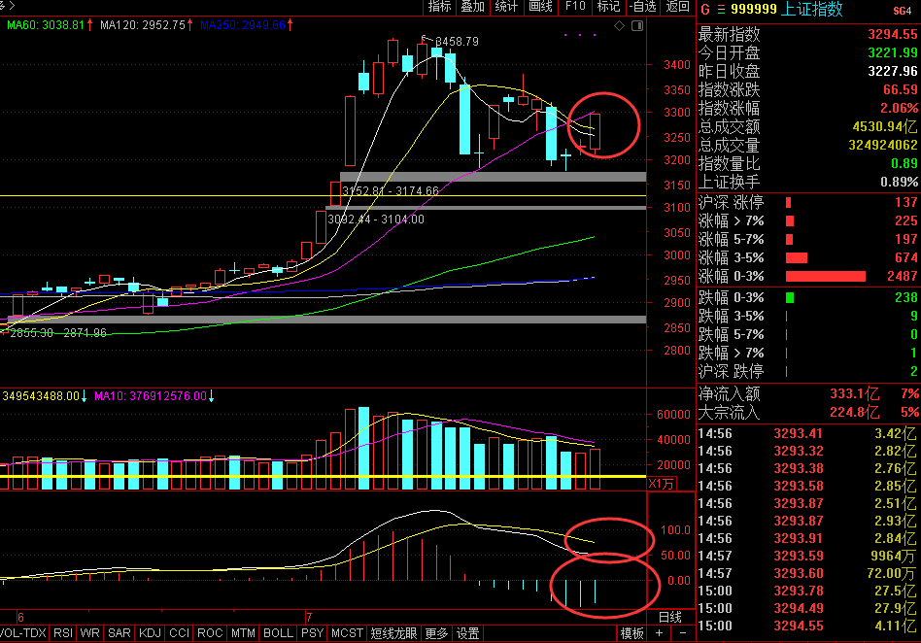This screenshot has height=643, width=921.
Task: Click the X1万 volume unit label
Action: 662,484
